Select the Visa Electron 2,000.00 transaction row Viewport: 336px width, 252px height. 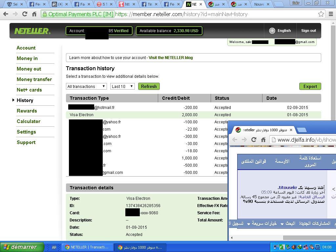[194, 115]
